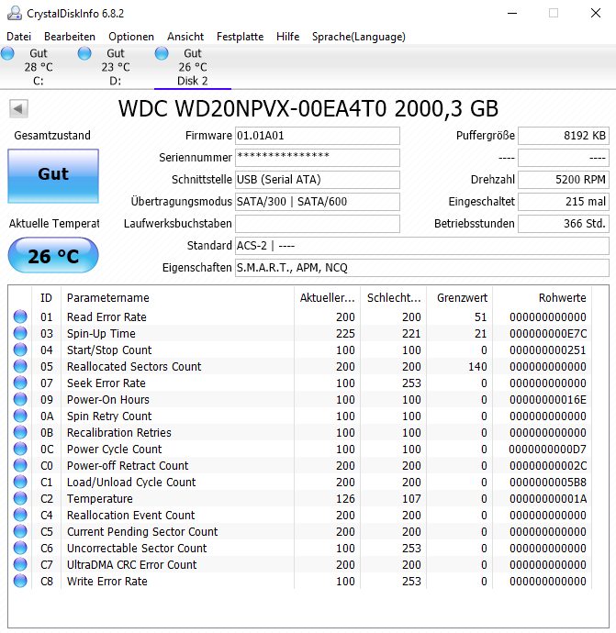This screenshot has width=616, height=633.
Task: Click status orb for Load/Unload Cycle Count
Action: tap(20, 483)
